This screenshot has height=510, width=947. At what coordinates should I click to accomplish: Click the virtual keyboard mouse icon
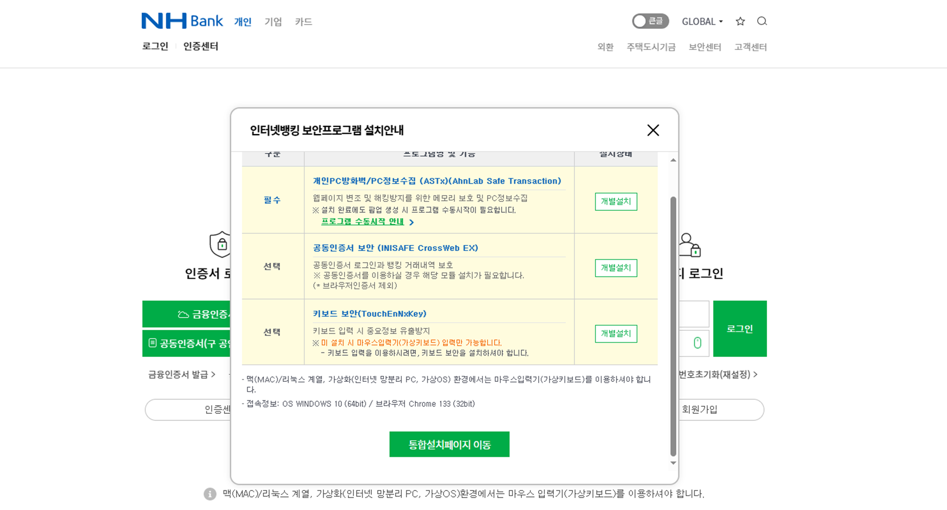pyautogui.click(x=697, y=343)
